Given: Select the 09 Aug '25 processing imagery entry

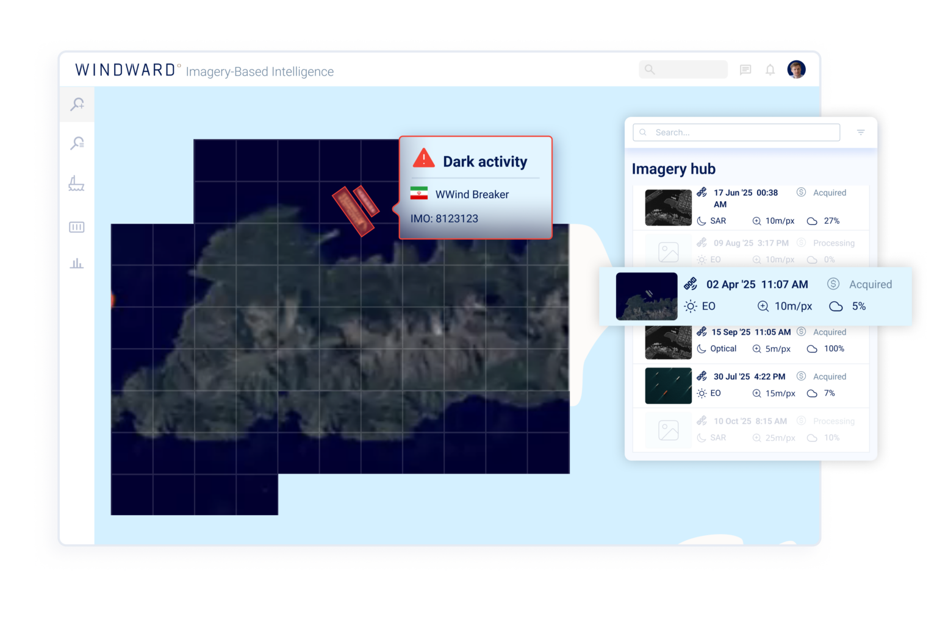Looking at the screenshot, I should (x=750, y=251).
